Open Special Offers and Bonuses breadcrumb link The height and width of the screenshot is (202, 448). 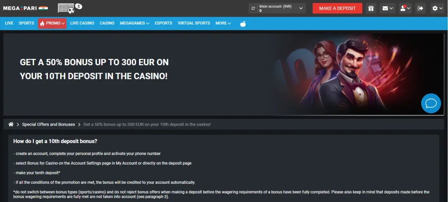point(49,124)
